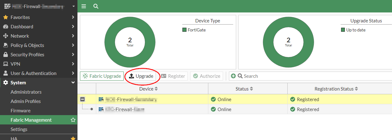This screenshot has height=140, width=392.
Task: Add a filter with the green plus icon
Action: [233, 76]
